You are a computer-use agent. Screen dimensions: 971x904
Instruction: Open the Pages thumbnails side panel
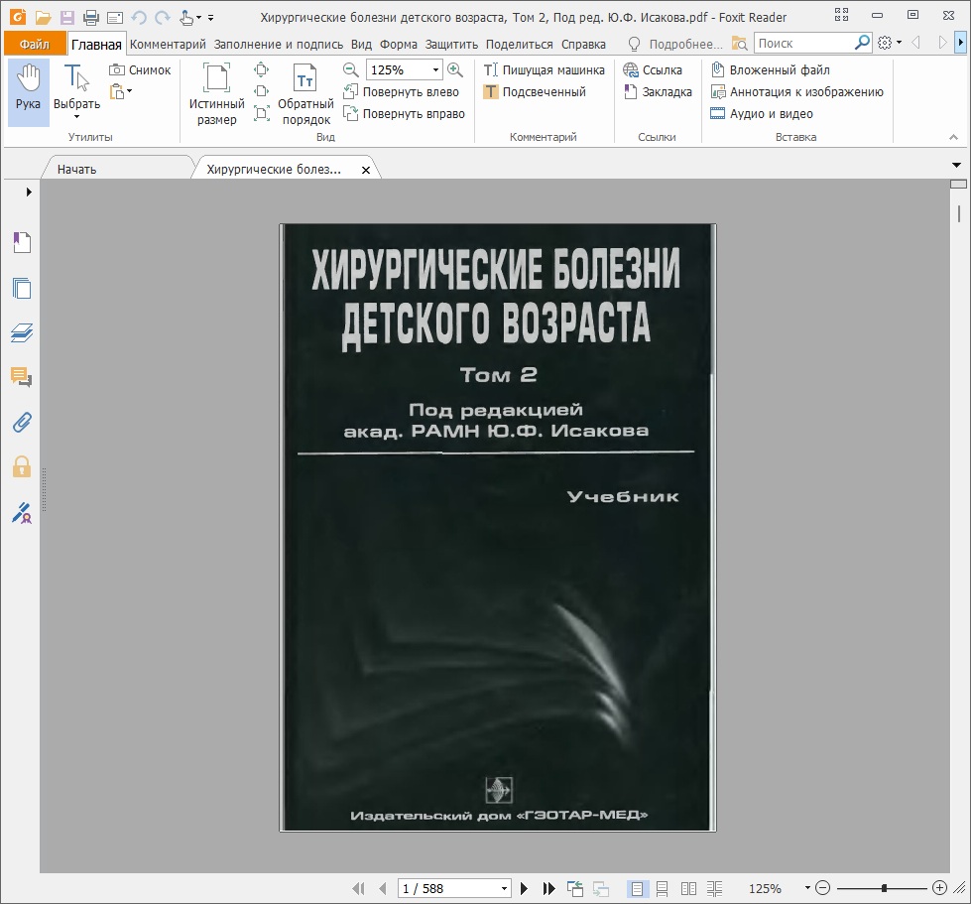tap(22, 288)
